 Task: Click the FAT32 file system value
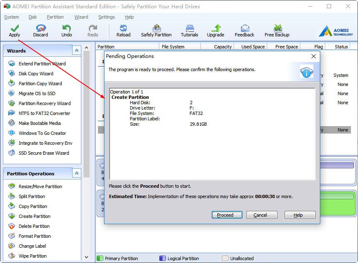(196, 113)
